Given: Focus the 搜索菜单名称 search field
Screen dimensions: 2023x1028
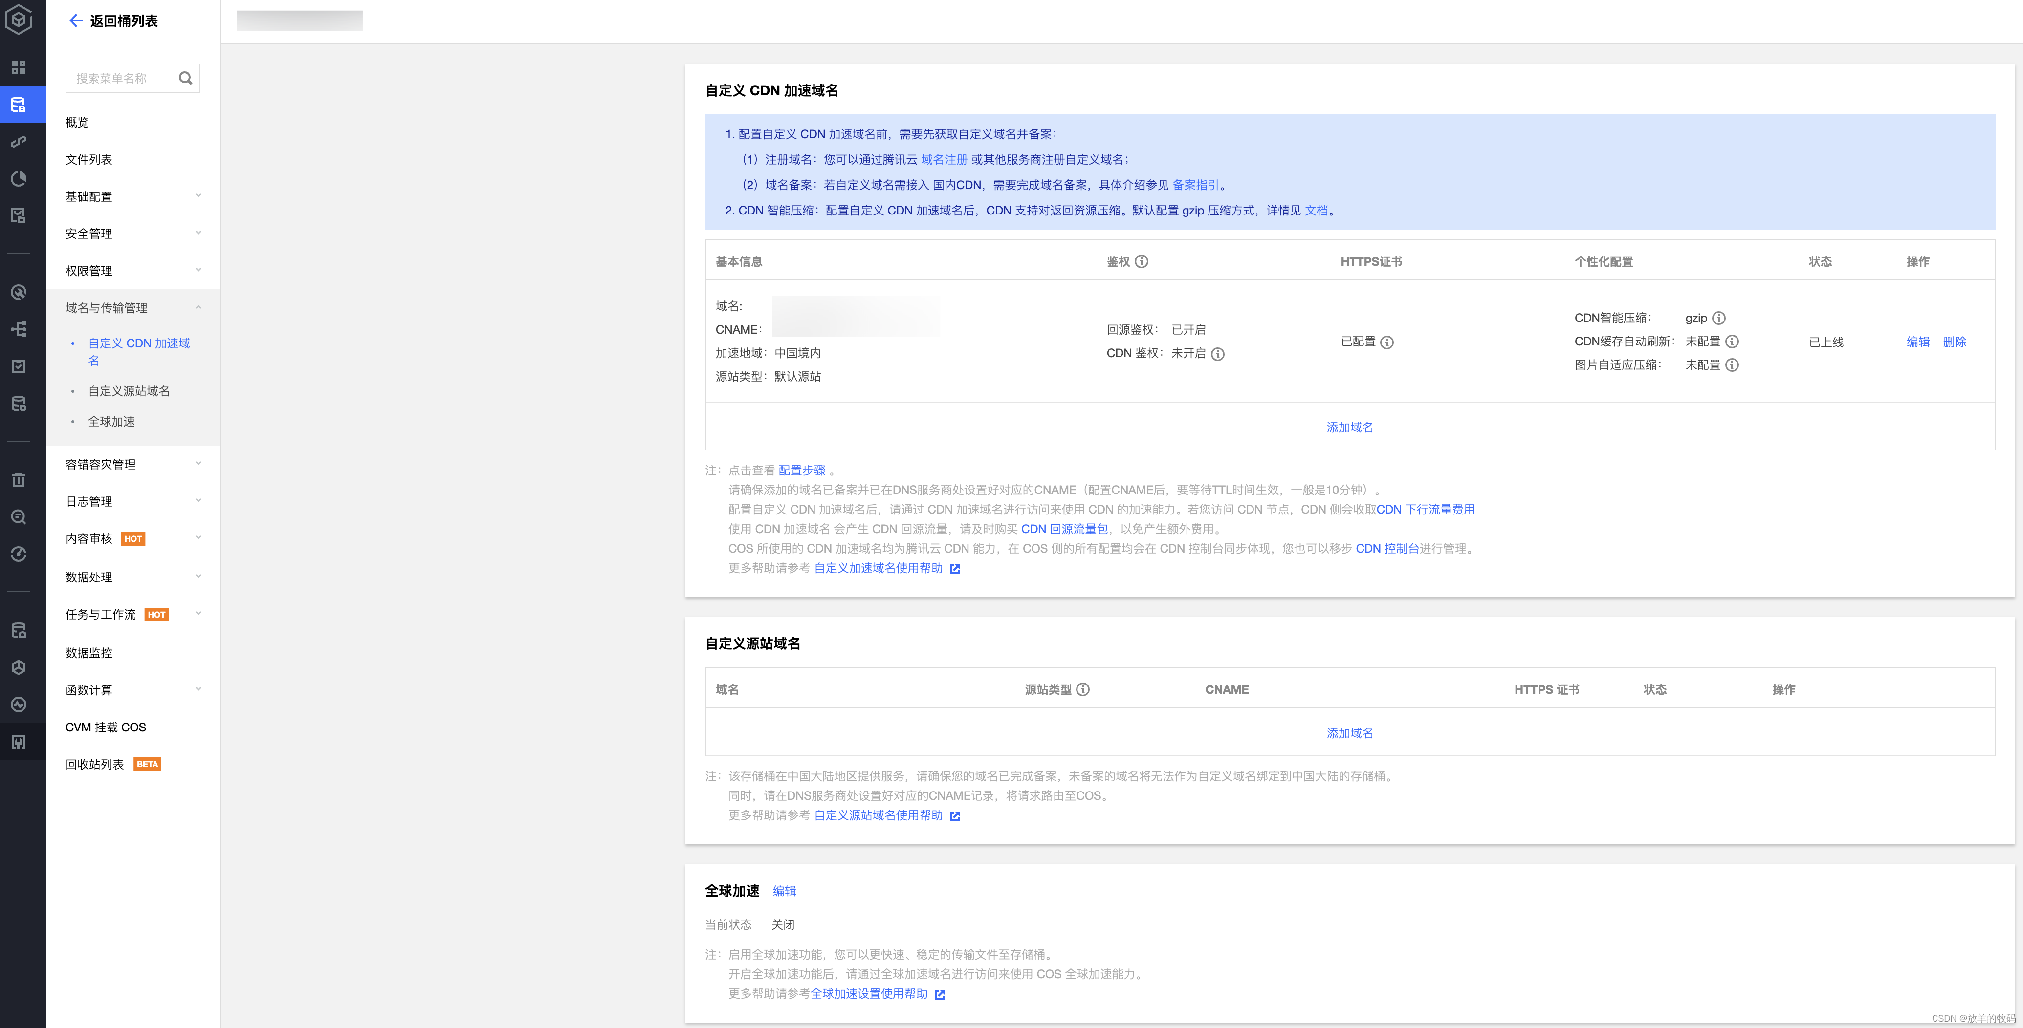Looking at the screenshot, I should (132, 78).
